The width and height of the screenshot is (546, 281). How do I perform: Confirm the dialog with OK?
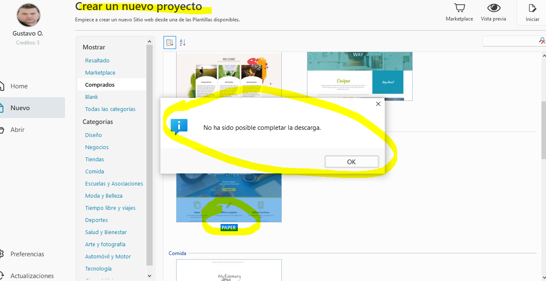coord(351,162)
